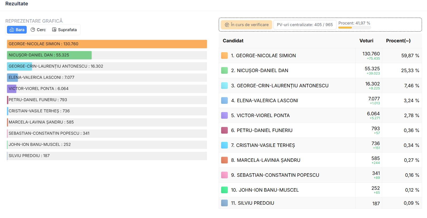
Task: Click the PV-uri centralizate 405 / 965 badge
Action: 305,25
